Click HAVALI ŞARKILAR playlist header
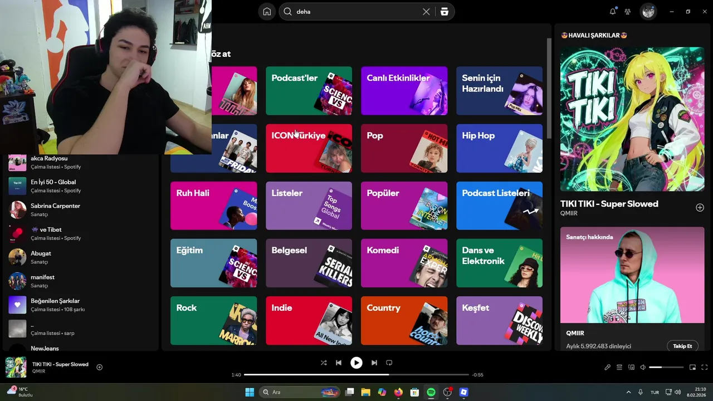Screen dimensions: 713x401 click(594, 35)
